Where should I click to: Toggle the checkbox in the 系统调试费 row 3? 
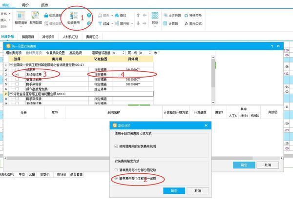point(17,74)
